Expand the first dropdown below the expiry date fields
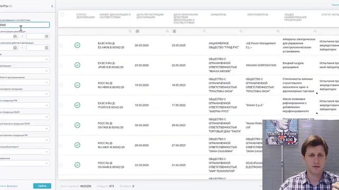Image resolution: width=339 pixels, height=190 pixels. point(25,59)
